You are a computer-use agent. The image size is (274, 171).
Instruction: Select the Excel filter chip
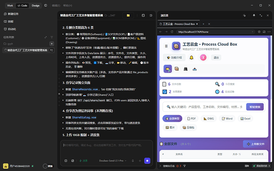coord(245,119)
